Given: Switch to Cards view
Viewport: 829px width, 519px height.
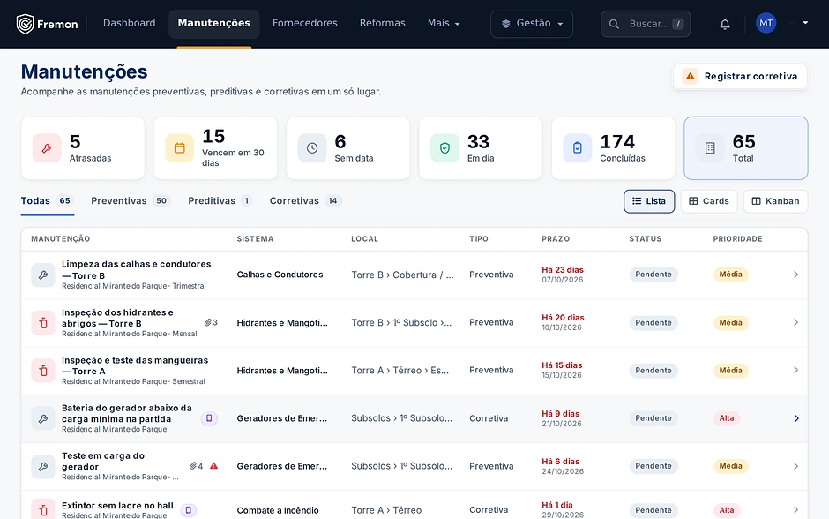Looking at the screenshot, I should click(x=708, y=201).
